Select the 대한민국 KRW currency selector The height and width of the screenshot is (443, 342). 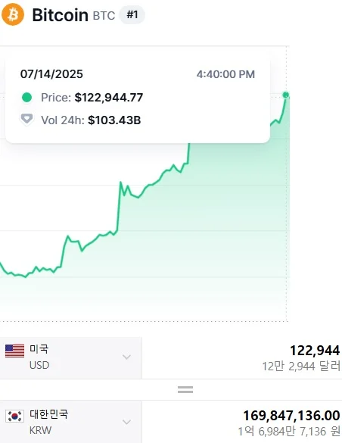[x=71, y=422]
